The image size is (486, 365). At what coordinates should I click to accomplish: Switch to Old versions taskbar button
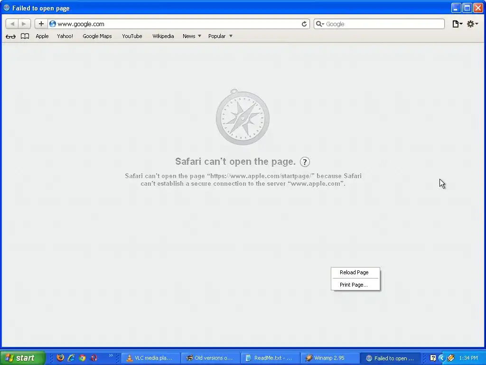[210, 358]
